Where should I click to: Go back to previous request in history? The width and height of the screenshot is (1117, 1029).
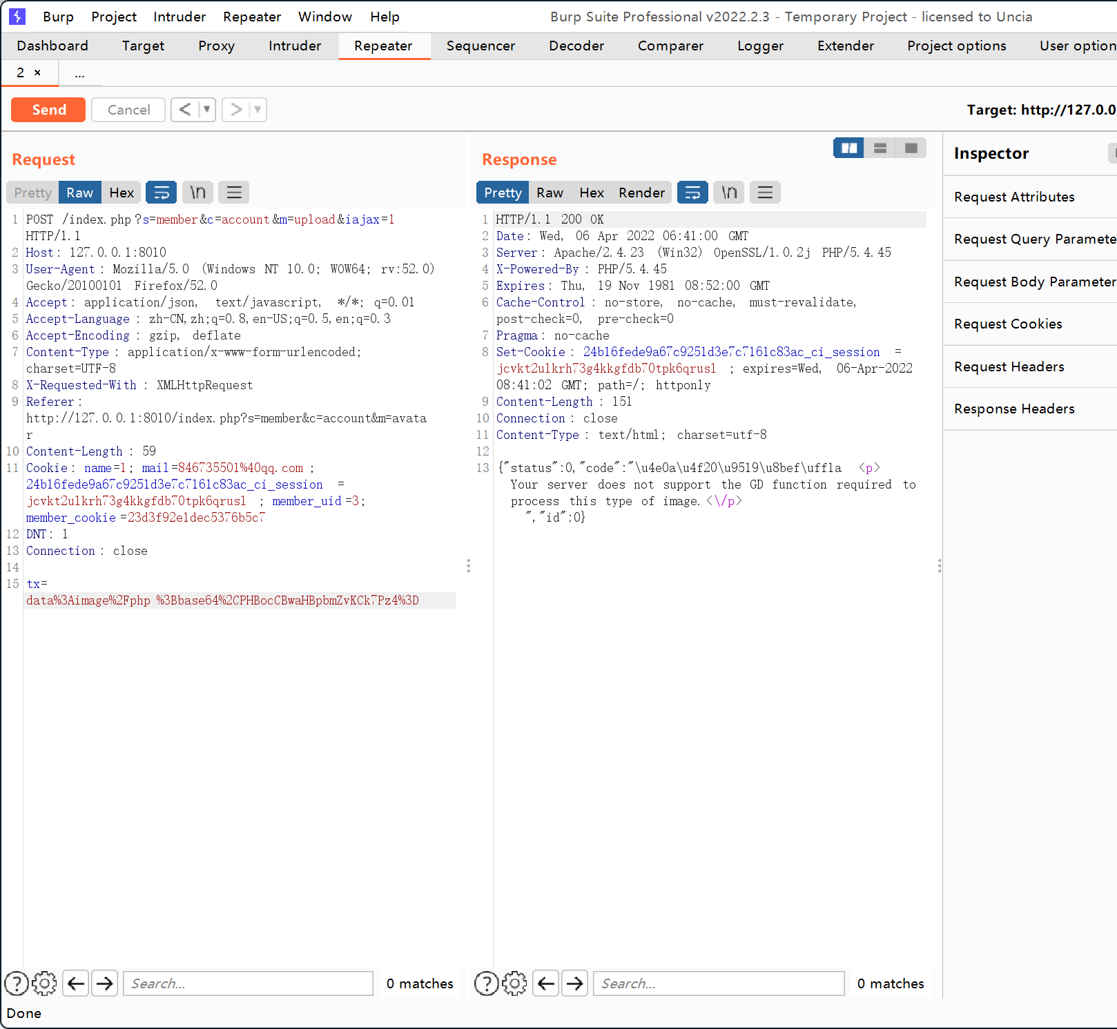tap(184, 110)
